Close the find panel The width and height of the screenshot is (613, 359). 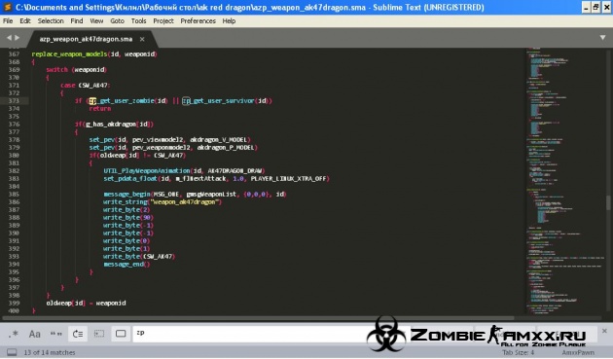click(x=604, y=331)
